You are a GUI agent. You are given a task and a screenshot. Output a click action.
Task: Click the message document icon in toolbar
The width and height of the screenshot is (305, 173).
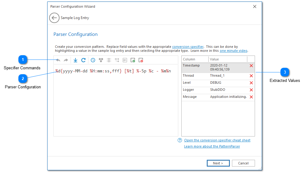coord(125,60)
